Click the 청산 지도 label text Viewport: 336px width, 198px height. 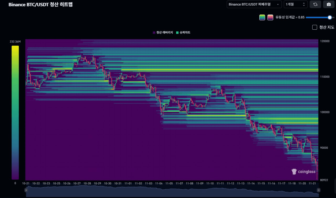326,27
